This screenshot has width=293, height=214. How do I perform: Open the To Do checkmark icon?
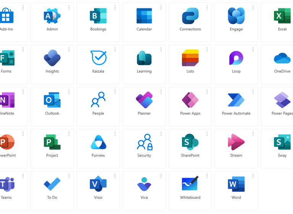pyautogui.click(x=52, y=184)
